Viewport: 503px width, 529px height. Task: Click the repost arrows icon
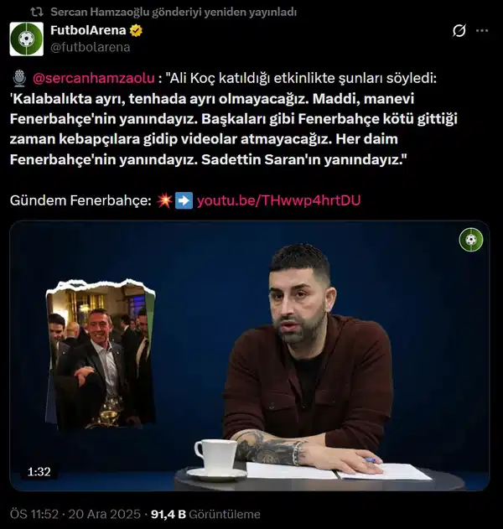point(36,12)
